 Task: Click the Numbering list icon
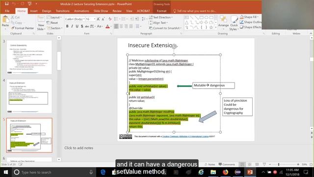click(123, 19)
